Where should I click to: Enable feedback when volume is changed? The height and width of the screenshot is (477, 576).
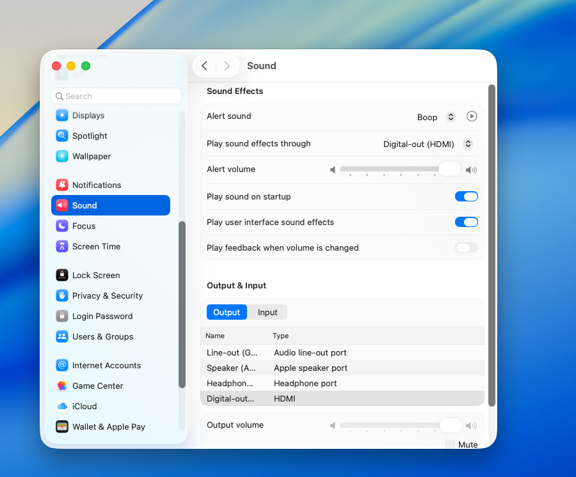click(x=467, y=247)
